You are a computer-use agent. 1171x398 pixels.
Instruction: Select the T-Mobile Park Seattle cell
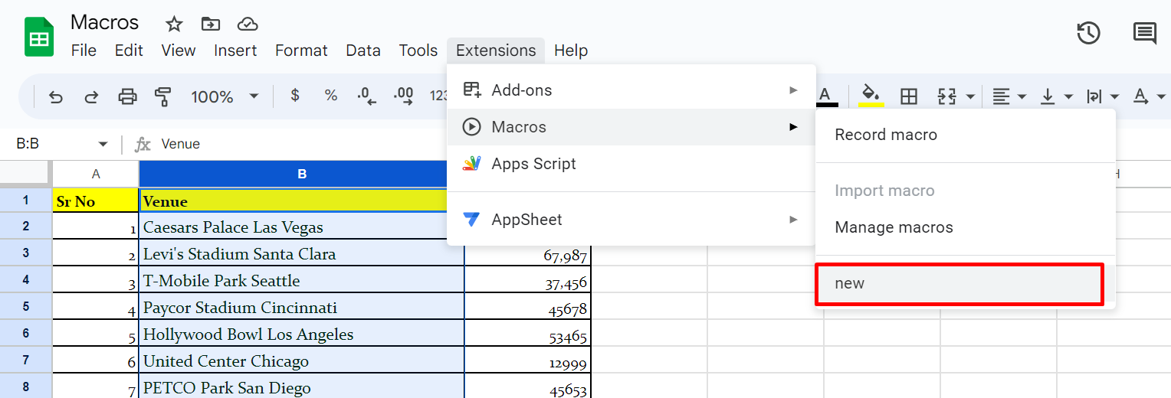pyautogui.click(x=302, y=281)
